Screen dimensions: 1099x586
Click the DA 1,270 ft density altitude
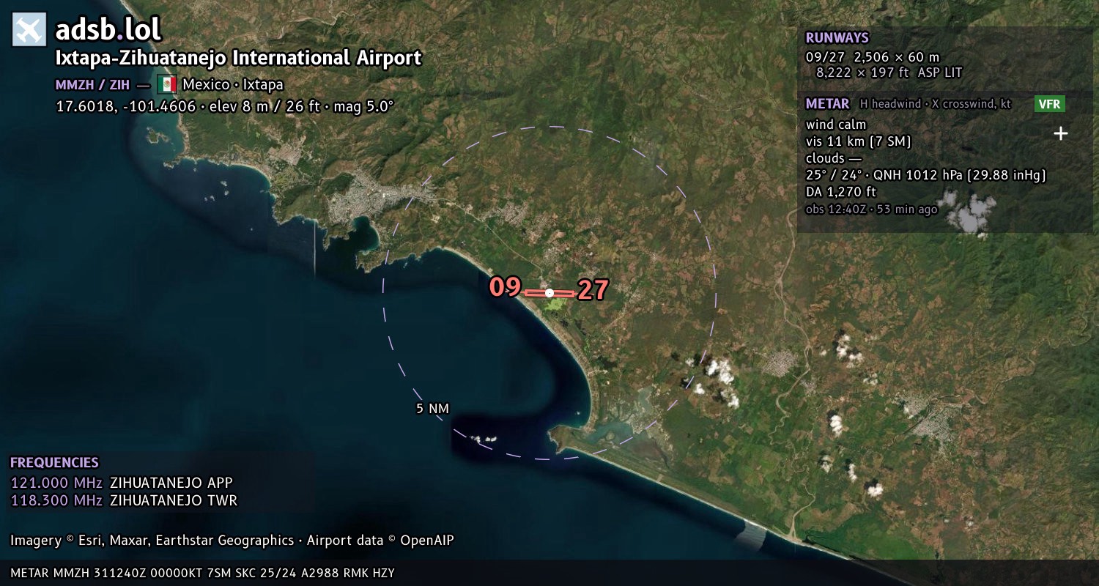click(841, 192)
